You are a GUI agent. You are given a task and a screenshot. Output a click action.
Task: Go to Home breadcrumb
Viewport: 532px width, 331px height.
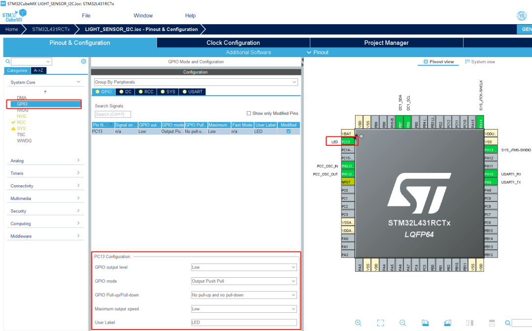click(11, 30)
